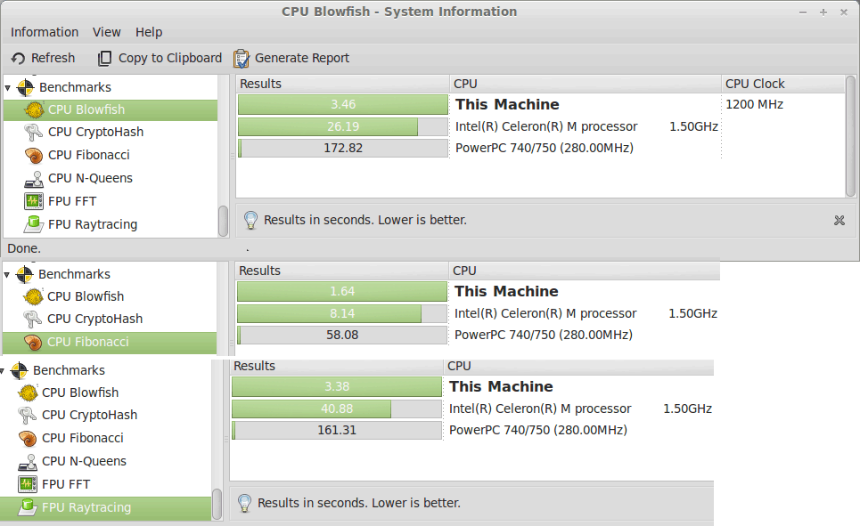
Task: Select Intel Celeron M text in 8.14 row
Action: [586, 313]
